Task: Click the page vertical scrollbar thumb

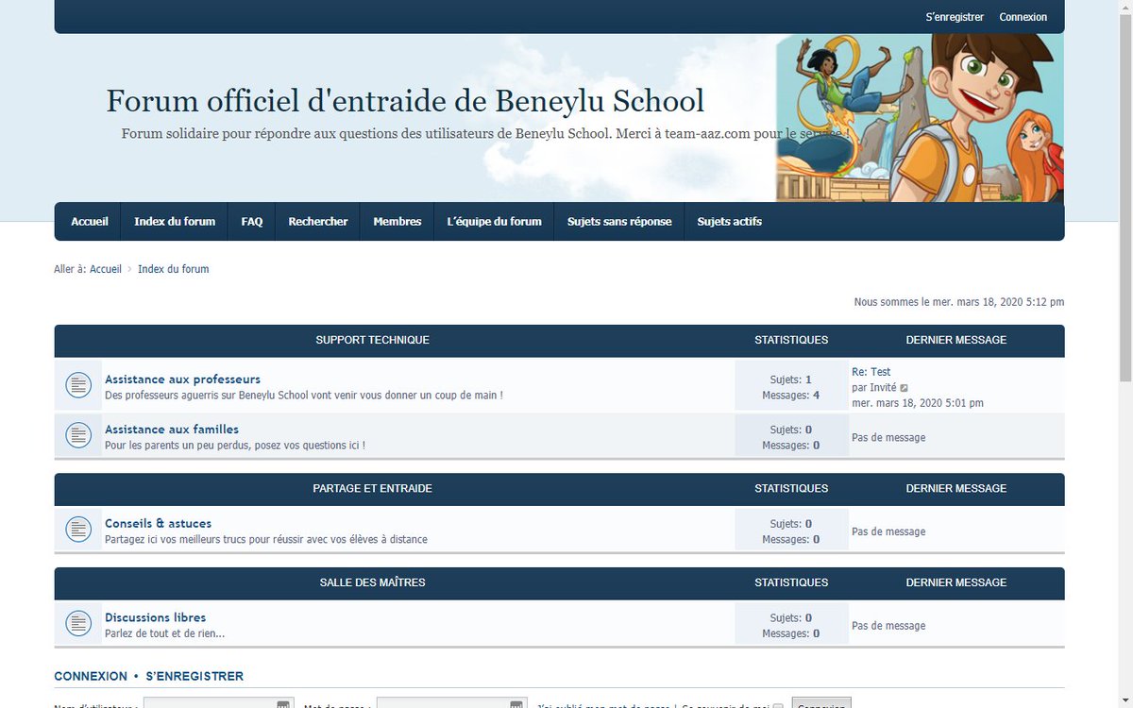Action: tap(1125, 198)
